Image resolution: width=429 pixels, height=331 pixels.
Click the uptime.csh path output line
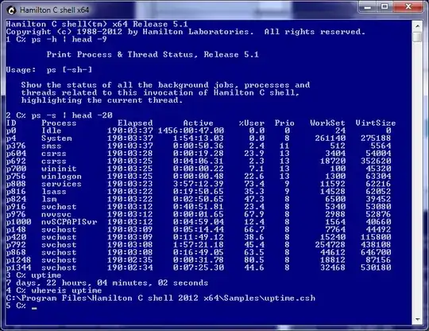click(160, 298)
